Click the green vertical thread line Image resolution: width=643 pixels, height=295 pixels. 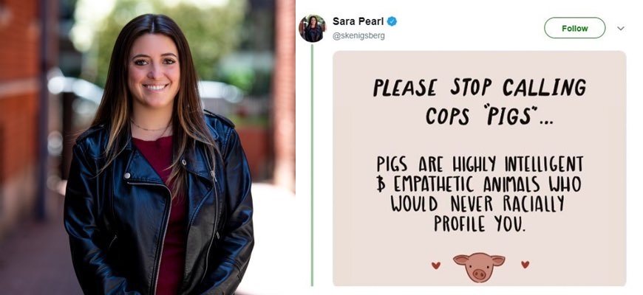click(312, 165)
